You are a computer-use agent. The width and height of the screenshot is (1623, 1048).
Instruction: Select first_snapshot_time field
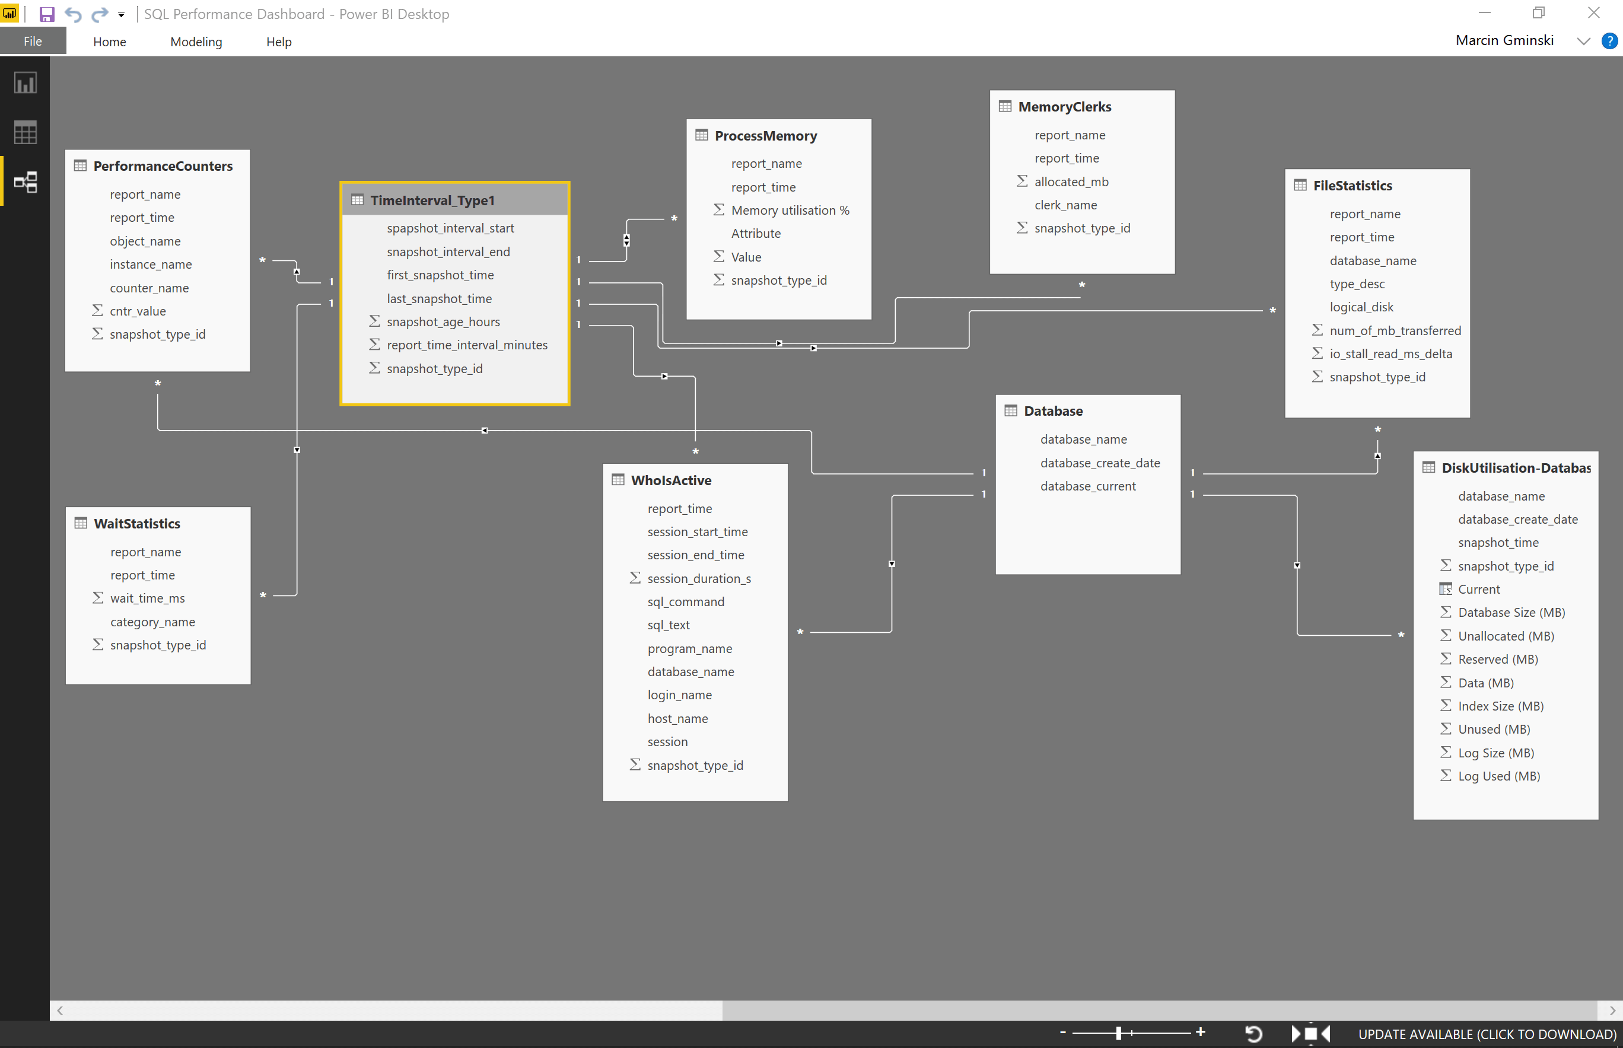click(x=440, y=275)
